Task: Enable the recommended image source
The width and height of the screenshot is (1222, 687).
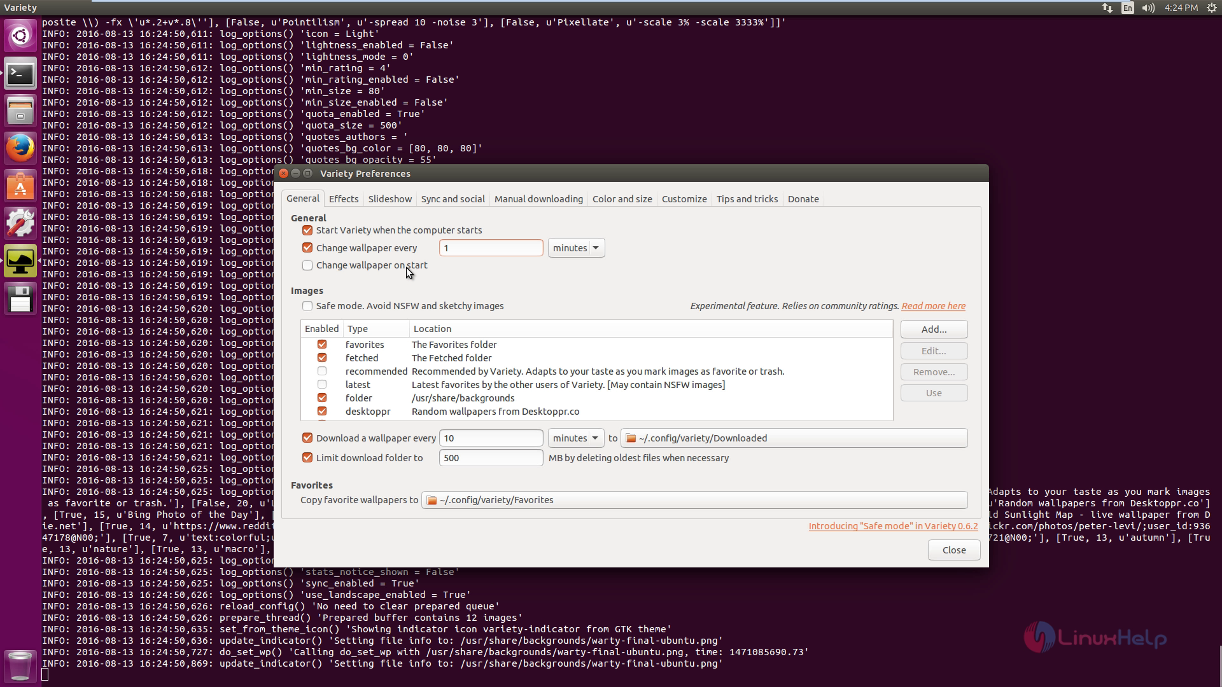Action: click(x=322, y=371)
